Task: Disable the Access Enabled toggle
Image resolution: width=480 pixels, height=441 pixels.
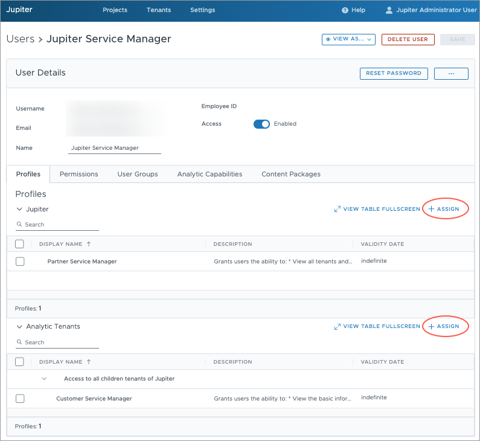Action: click(261, 124)
